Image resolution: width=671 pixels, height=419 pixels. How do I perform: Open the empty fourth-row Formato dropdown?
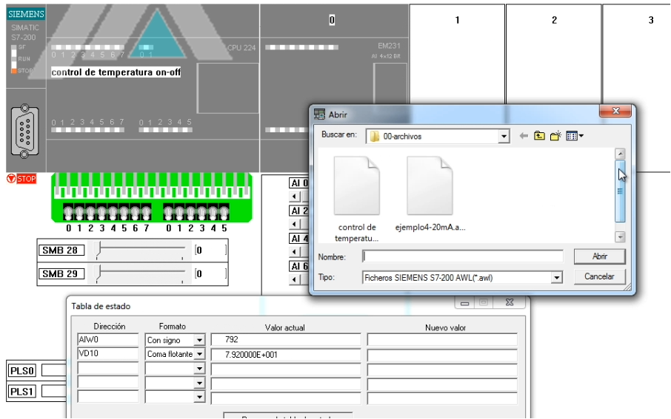click(x=199, y=383)
